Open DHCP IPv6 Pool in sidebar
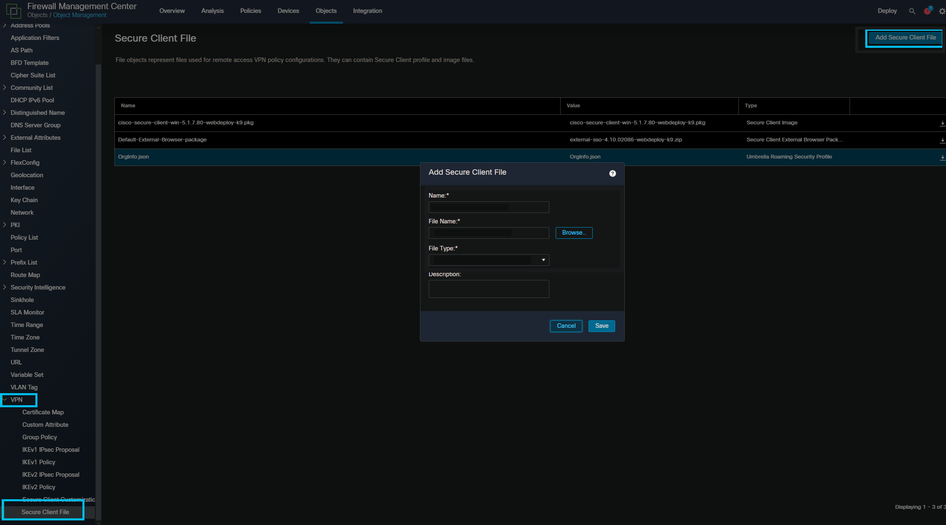The width and height of the screenshot is (946, 525). (x=32, y=100)
